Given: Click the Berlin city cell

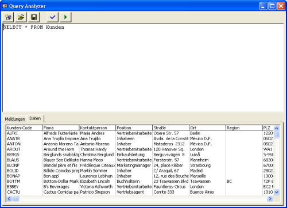Looking at the screenshot, I should coord(207,133).
